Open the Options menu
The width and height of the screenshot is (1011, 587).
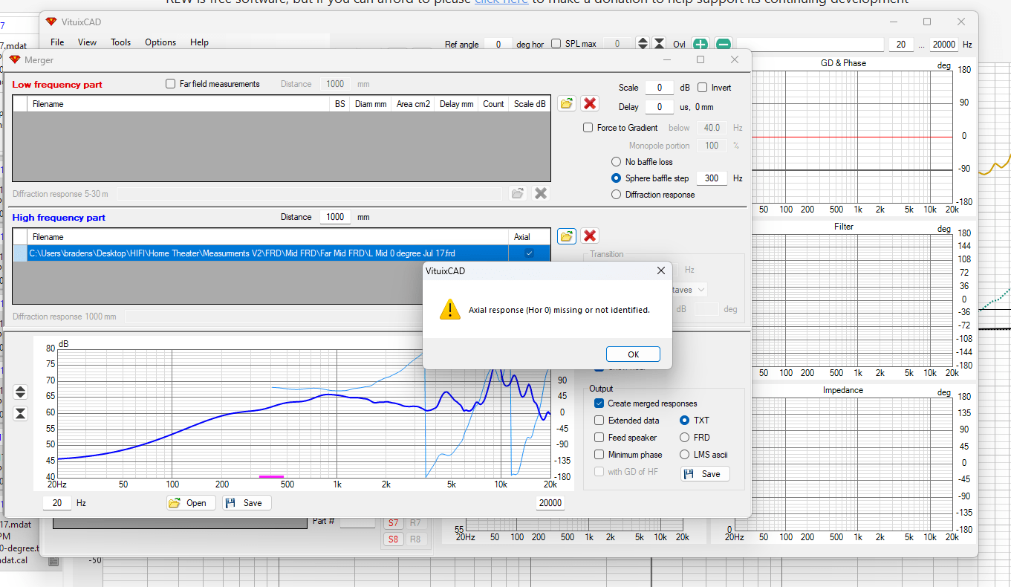(x=160, y=42)
